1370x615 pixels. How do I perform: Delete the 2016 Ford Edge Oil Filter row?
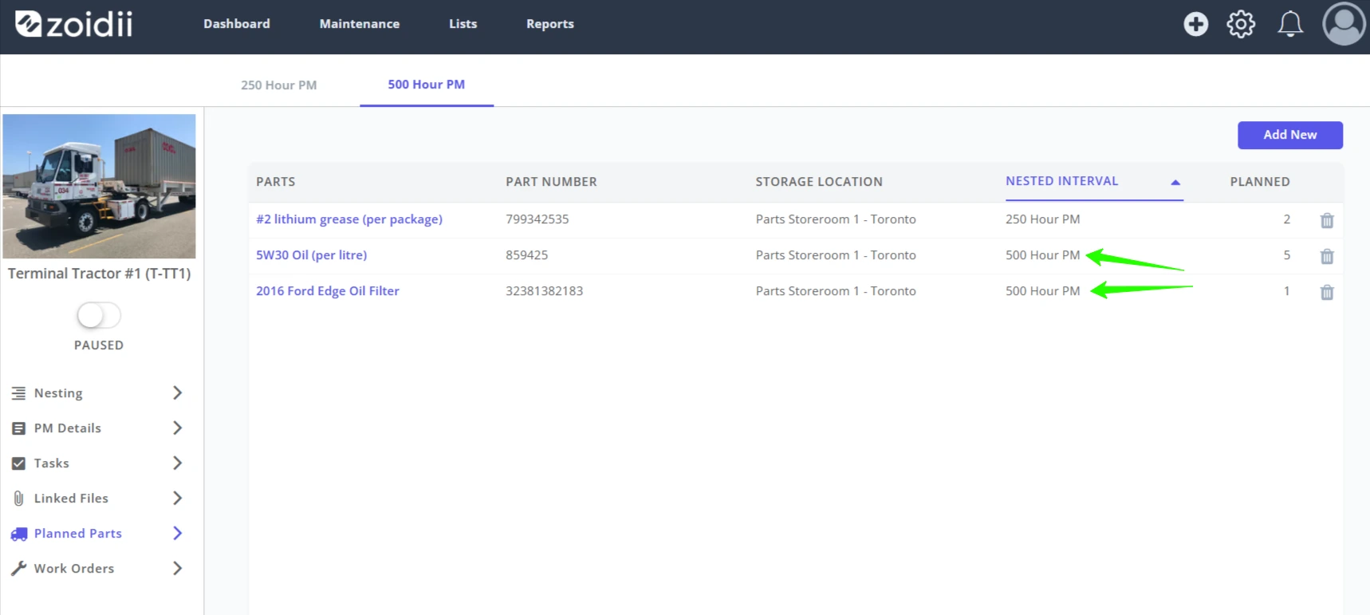[1327, 292]
